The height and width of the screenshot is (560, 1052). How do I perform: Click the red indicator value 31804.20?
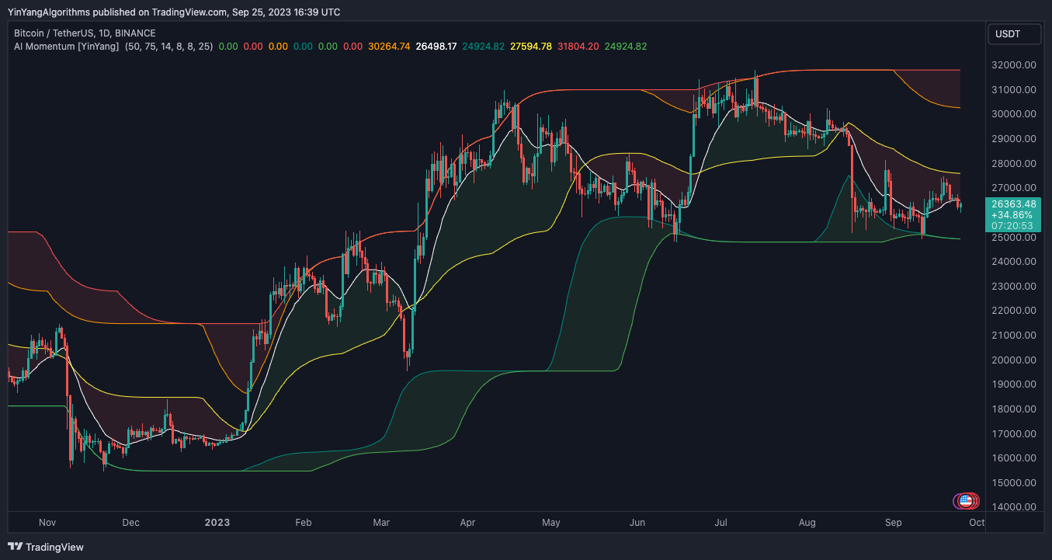(x=578, y=47)
